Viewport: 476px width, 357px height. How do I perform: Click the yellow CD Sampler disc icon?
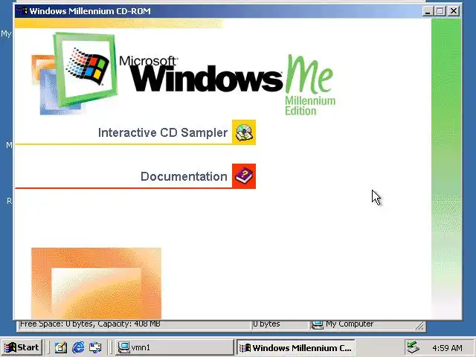244,132
